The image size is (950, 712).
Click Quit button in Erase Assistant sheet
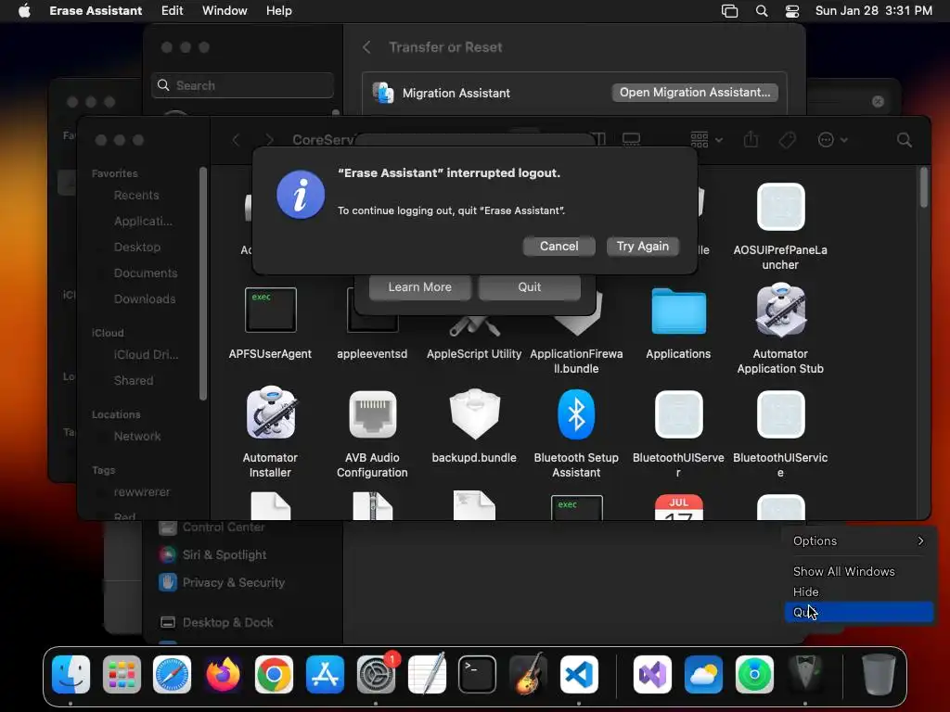[x=530, y=287]
